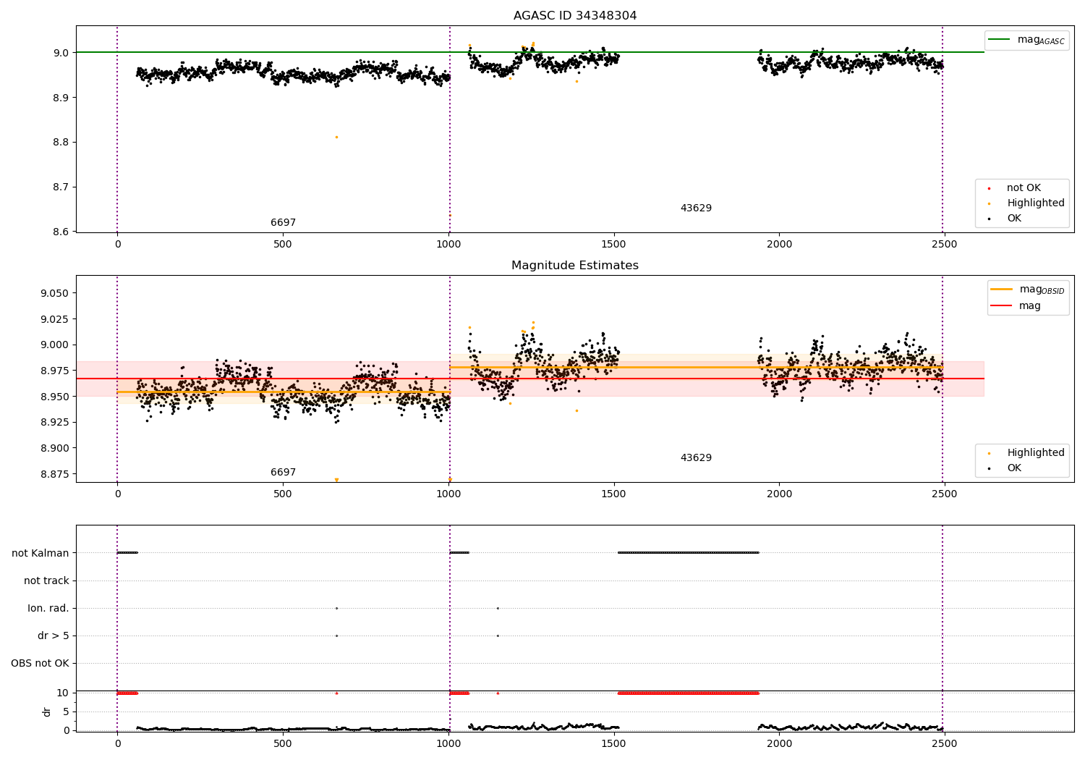Click the 'Magnitude Estimates' subplot title

coord(575,266)
